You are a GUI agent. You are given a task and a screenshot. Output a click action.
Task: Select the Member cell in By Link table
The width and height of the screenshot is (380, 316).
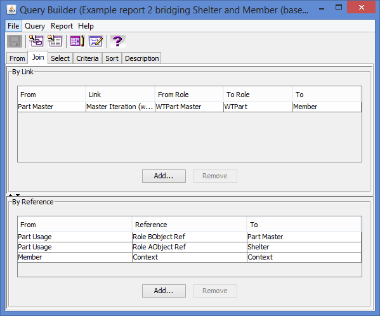click(327, 107)
